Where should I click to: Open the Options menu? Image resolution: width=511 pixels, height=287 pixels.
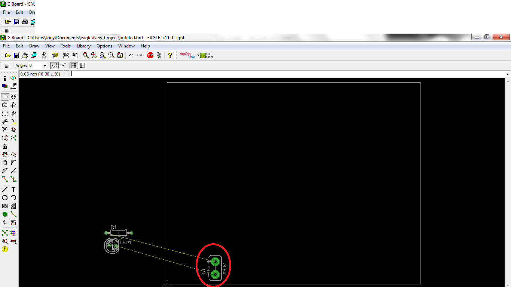coord(104,46)
